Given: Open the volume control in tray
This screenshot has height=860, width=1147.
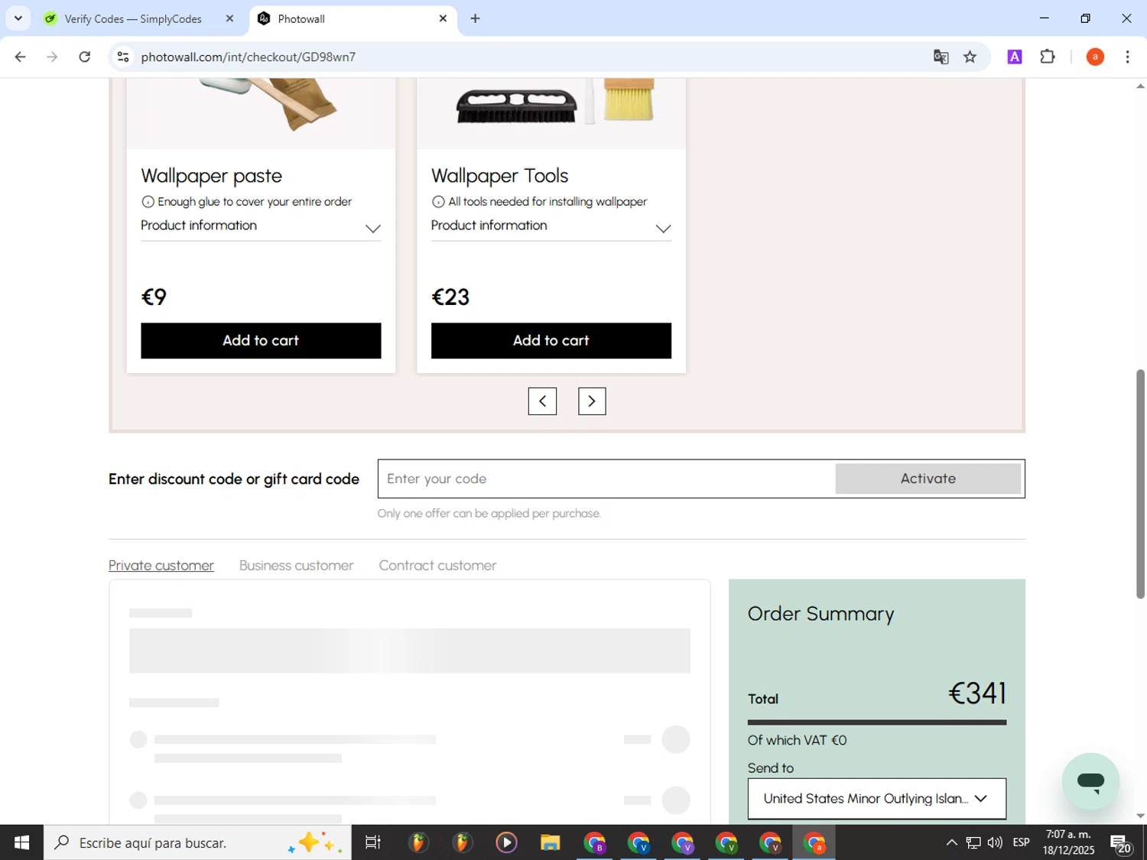Looking at the screenshot, I should point(995,842).
